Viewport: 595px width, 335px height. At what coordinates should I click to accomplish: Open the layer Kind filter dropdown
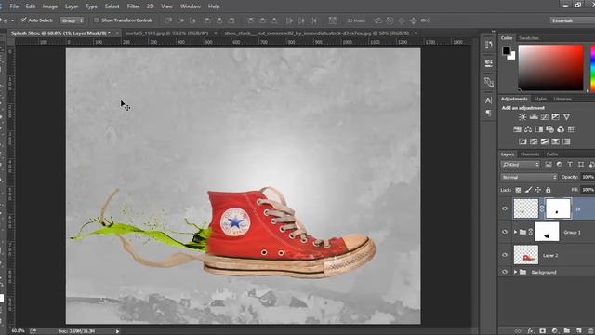tap(521, 165)
